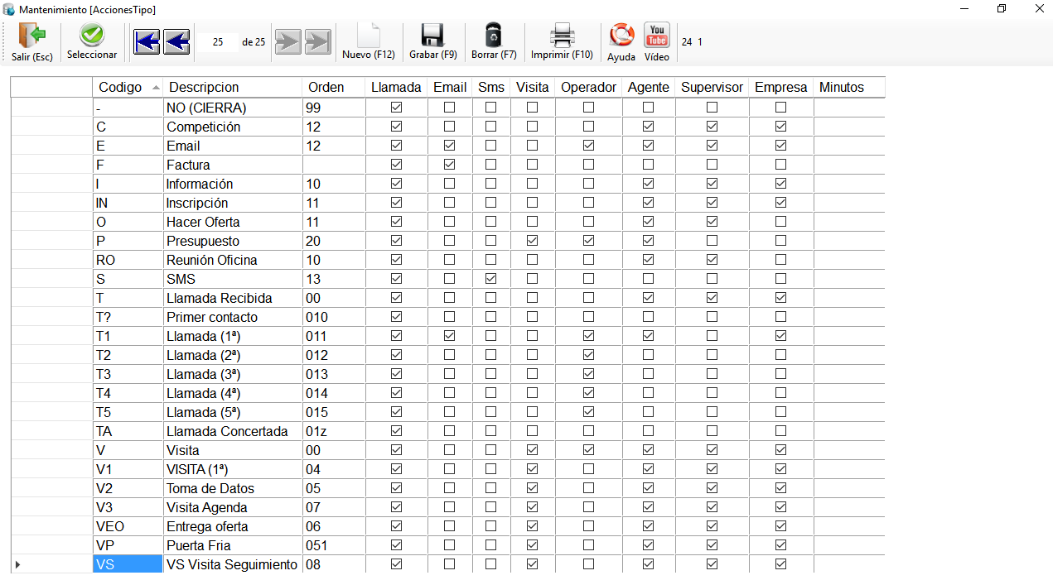Click the Orden cell showing 051
Screen dimensions: 1053x585
coord(334,545)
